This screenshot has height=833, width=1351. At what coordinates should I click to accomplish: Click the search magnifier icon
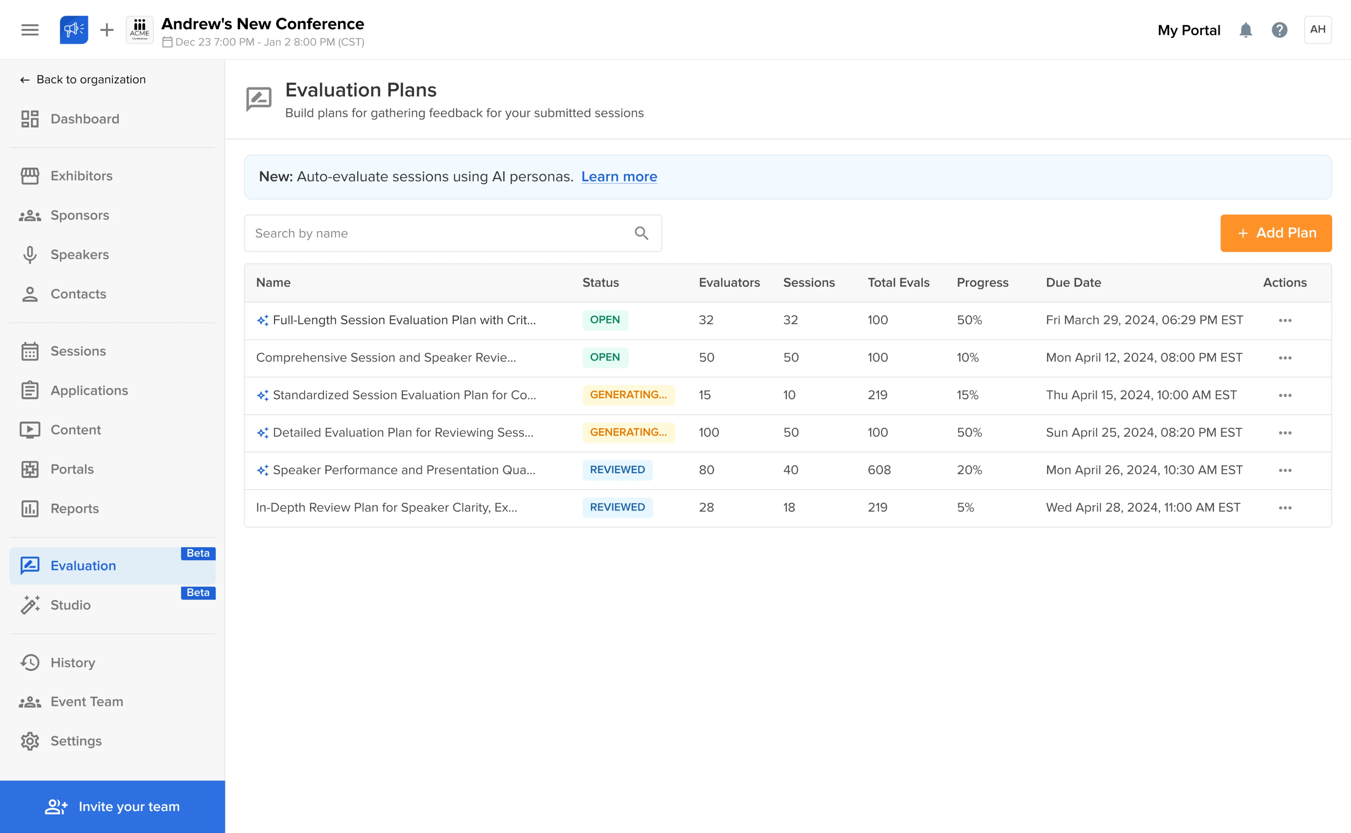click(641, 233)
